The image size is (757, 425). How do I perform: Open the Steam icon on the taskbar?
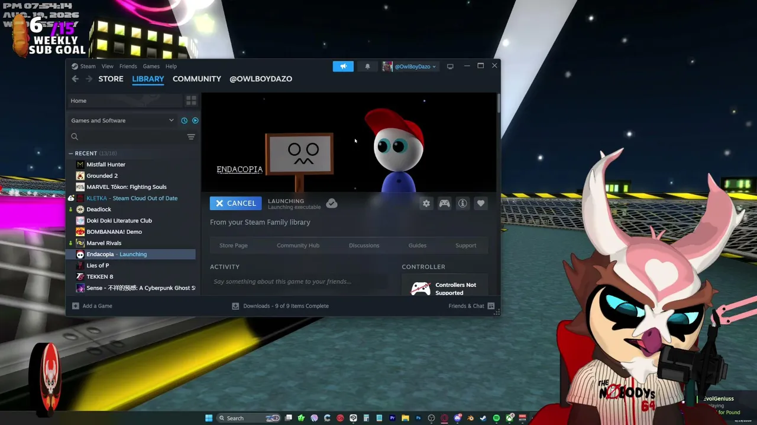pos(483,418)
